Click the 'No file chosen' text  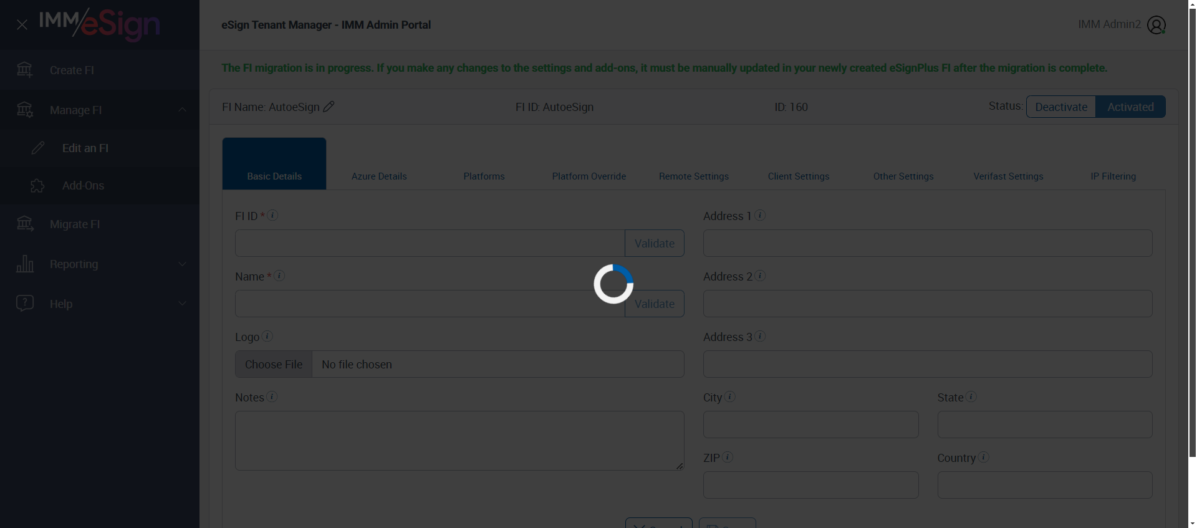(x=357, y=365)
